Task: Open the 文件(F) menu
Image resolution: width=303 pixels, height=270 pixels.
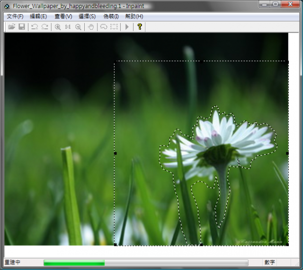Action: [15, 16]
